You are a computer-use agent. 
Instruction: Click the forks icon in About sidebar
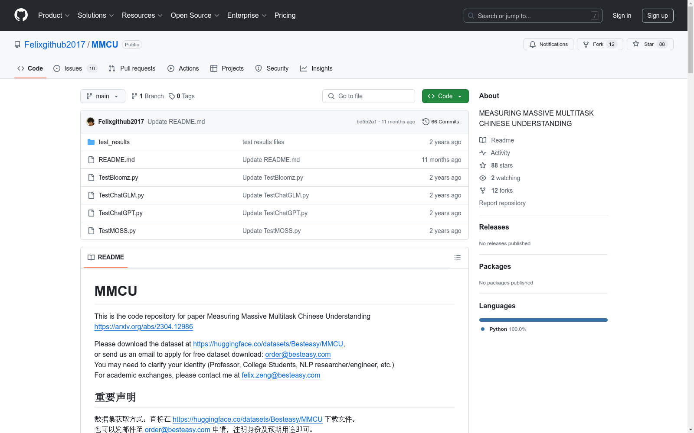click(x=483, y=191)
